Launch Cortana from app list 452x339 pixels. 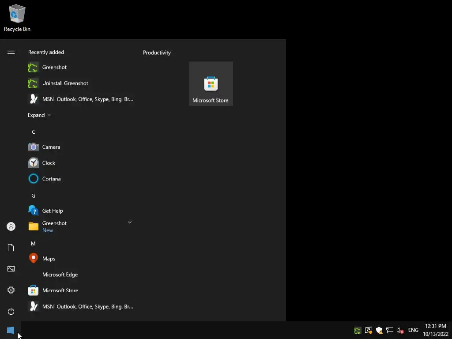point(81,179)
